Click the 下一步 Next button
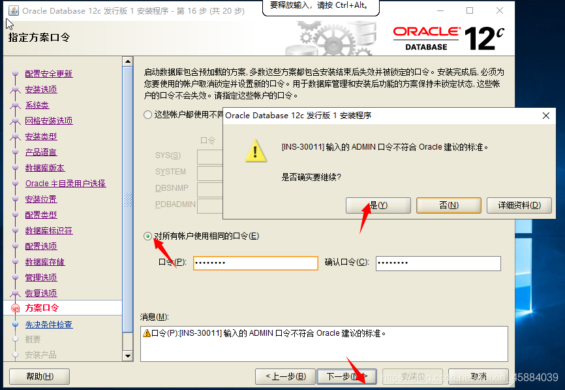The width and height of the screenshot is (565, 390). coord(346,377)
